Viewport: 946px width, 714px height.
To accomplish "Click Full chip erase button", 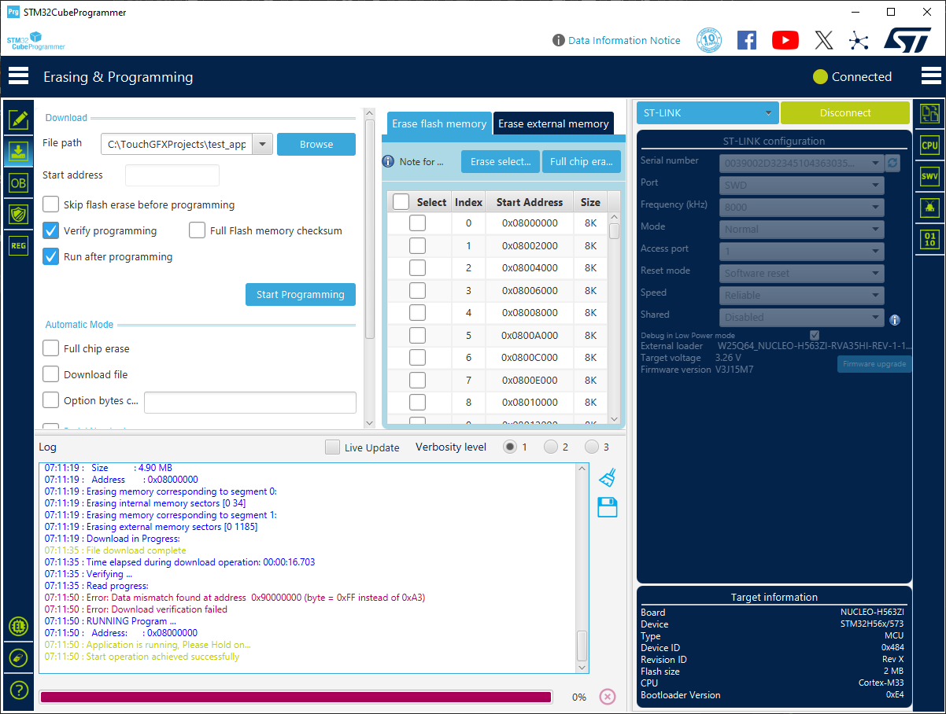I will (x=581, y=161).
